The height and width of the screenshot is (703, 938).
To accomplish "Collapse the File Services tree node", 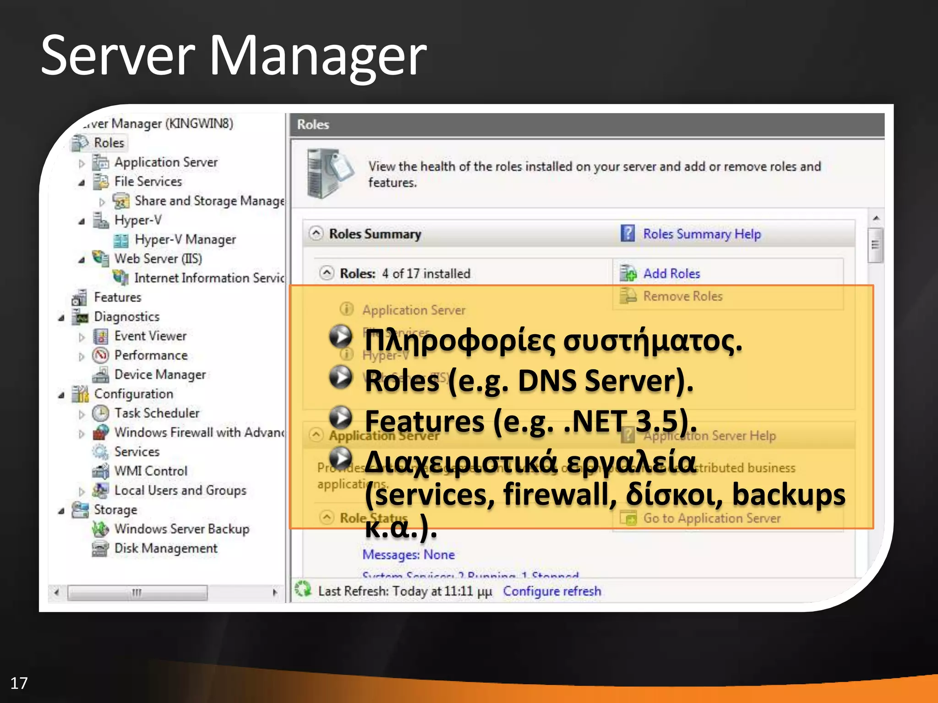I will [82, 183].
